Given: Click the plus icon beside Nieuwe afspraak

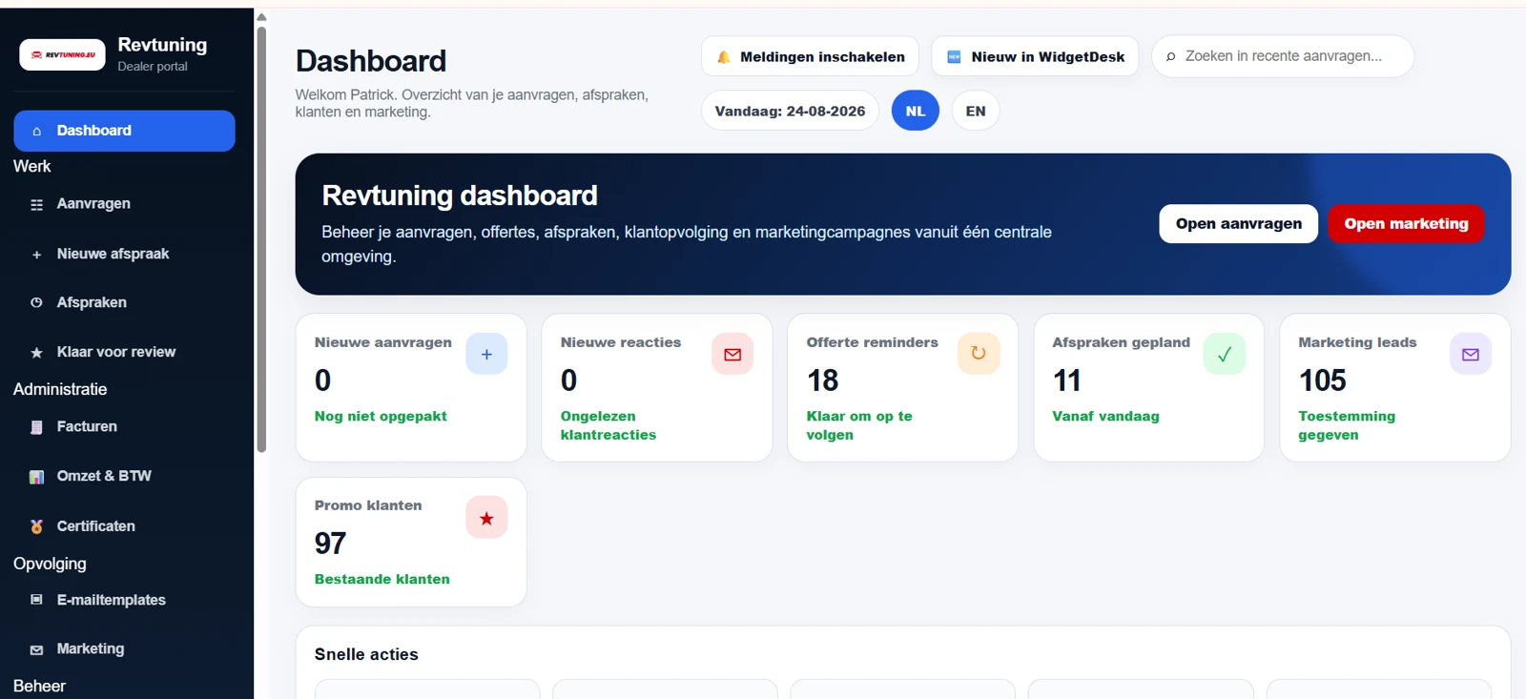Looking at the screenshot, I should [37, 255].
